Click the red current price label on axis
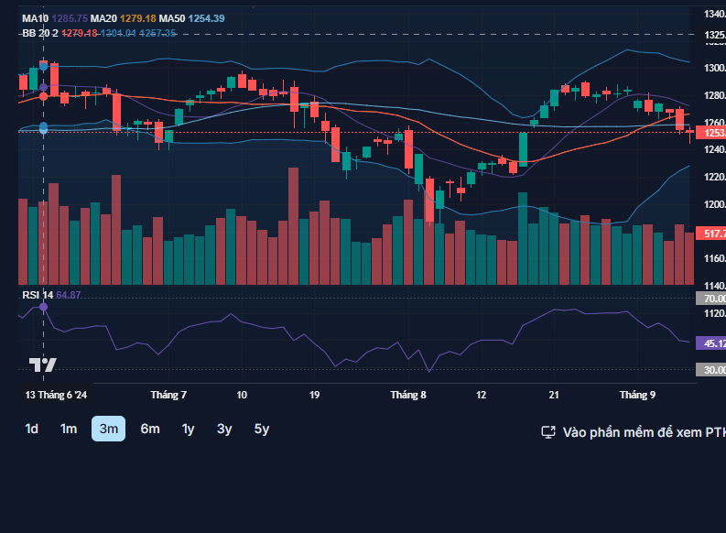 pyautogui.click(x=710, y=133)
